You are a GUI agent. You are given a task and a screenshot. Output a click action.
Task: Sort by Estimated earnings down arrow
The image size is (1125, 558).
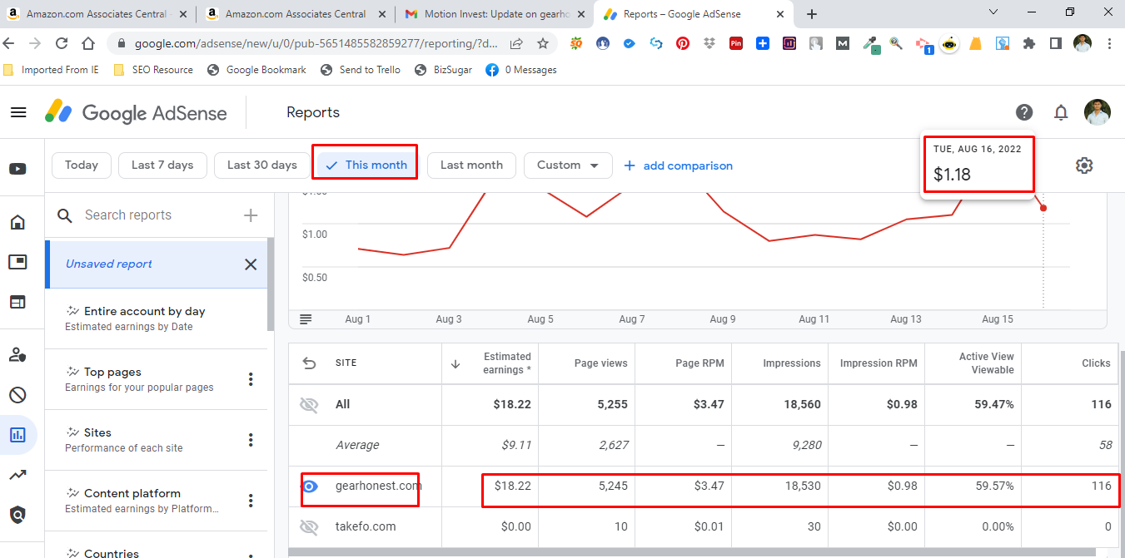coord(455,363)
